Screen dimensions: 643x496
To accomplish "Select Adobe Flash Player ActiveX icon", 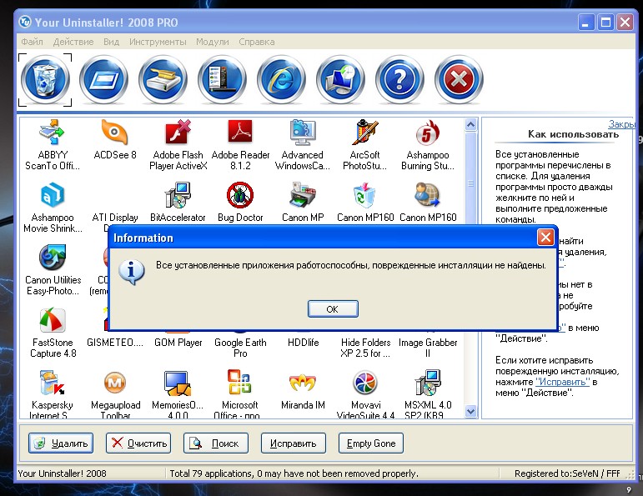I will [178, 132].
